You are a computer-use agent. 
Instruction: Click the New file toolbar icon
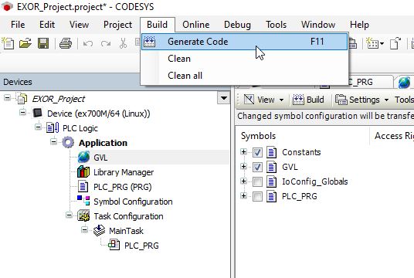pyautogui.click(x=8, y=43)
